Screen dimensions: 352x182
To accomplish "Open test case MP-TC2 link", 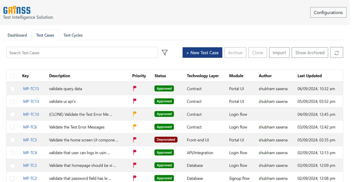I will pyautogui.click(x=30, y=178).
